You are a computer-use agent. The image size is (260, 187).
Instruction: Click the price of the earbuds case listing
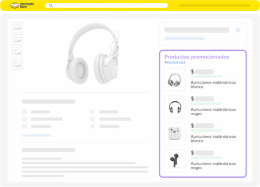pos(202,126)
